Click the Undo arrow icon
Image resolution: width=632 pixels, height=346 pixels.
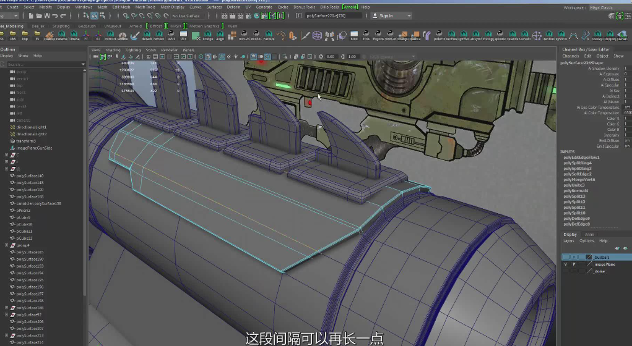(55, 15)
